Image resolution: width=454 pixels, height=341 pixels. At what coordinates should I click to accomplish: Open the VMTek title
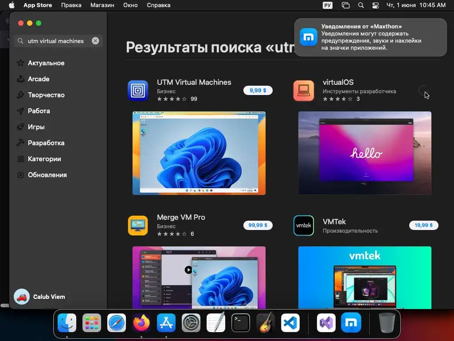point(334,222)
